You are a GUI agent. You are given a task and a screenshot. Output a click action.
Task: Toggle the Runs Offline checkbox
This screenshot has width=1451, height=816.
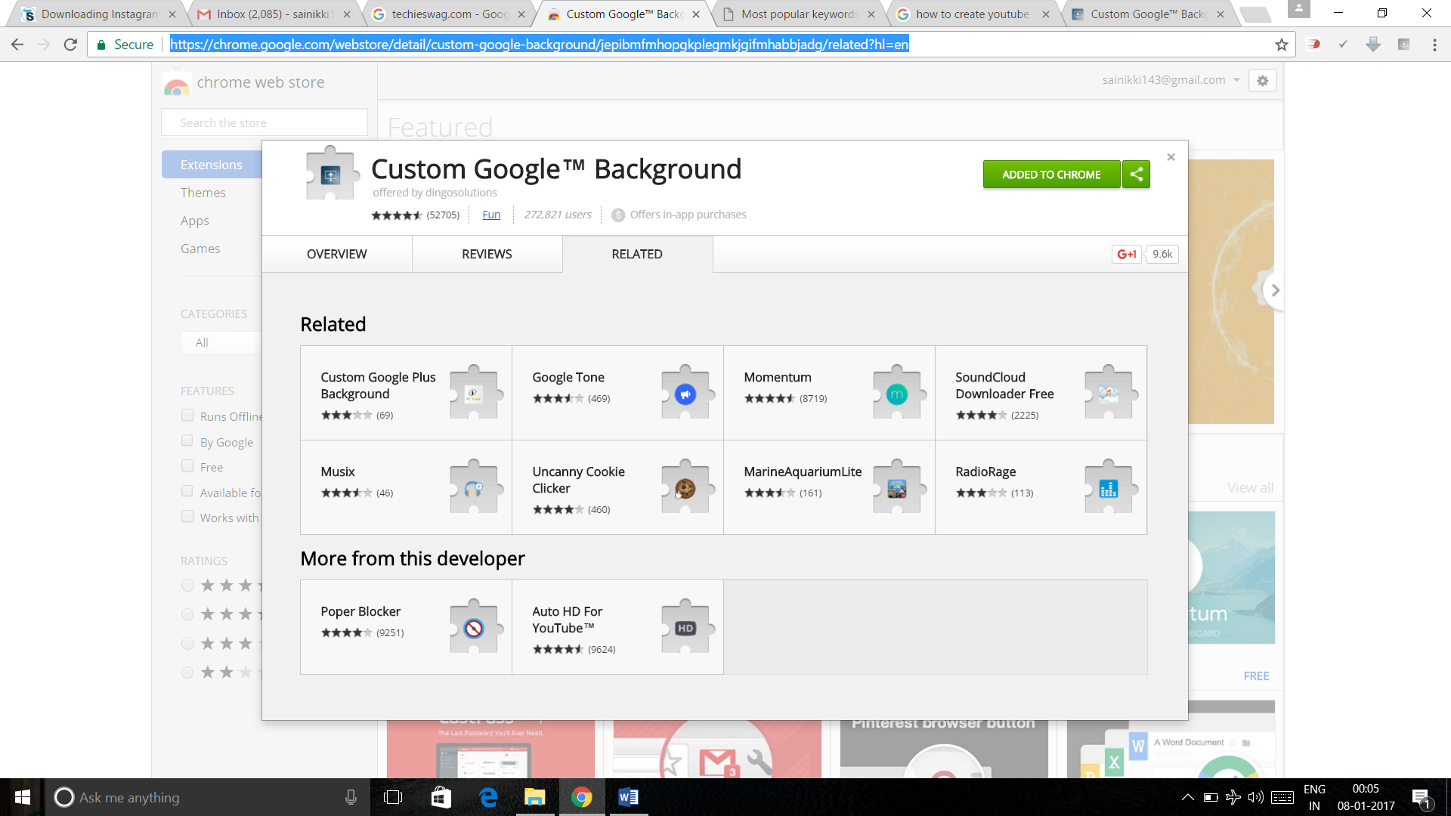pos(187,415)
